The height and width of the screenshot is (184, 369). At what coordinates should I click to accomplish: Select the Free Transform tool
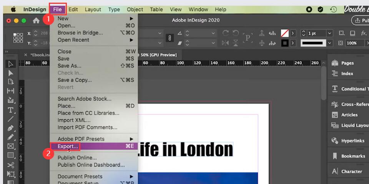coord(11,174)
